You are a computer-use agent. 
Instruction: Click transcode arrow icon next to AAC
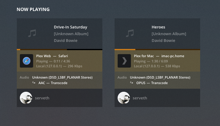34,83
